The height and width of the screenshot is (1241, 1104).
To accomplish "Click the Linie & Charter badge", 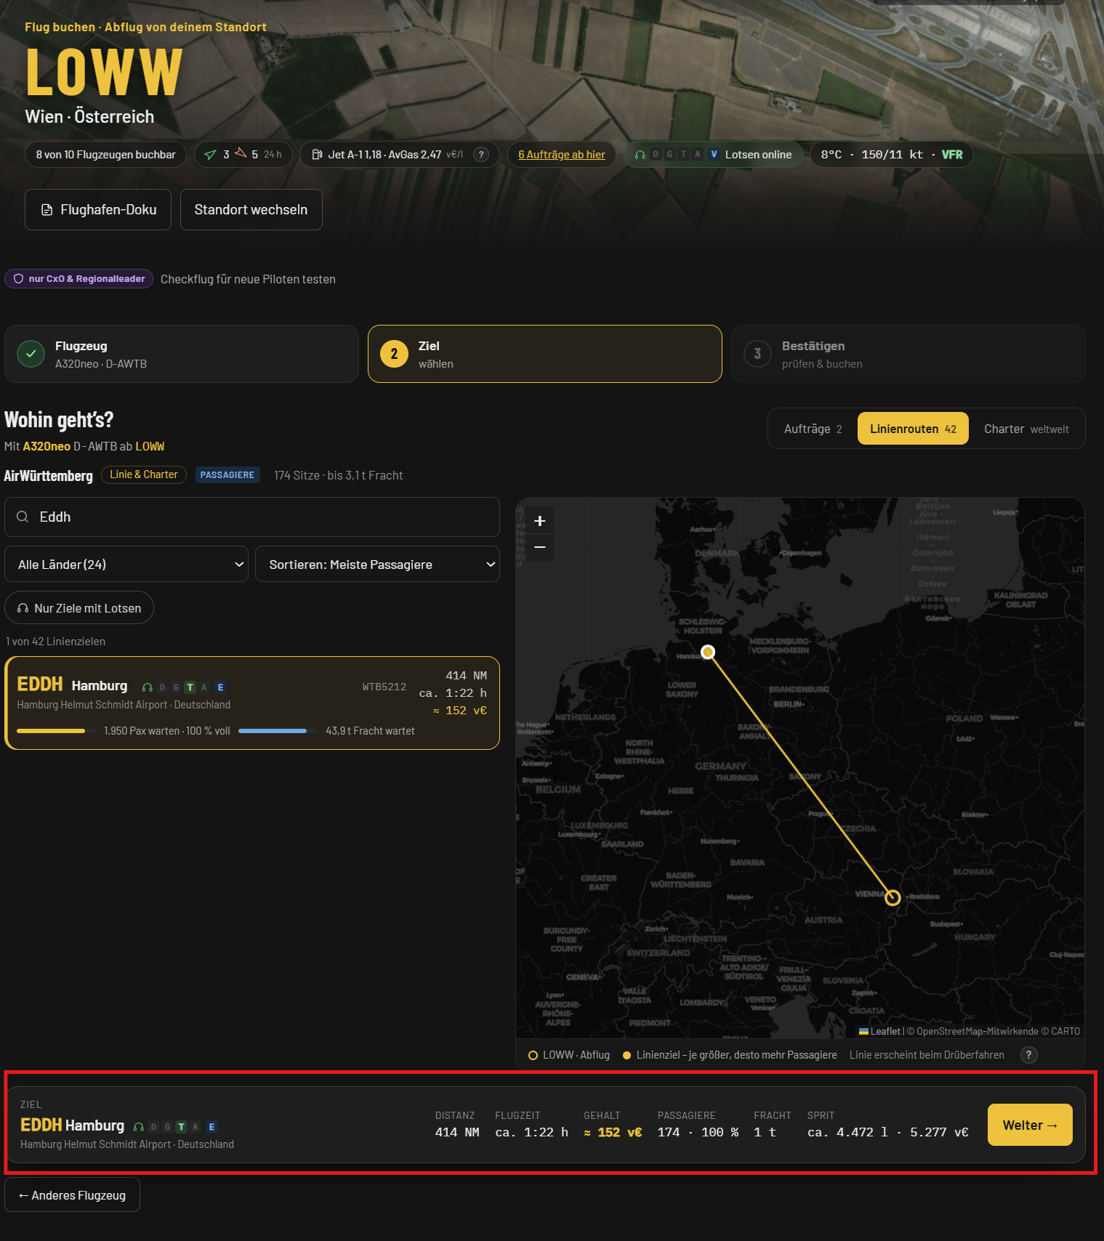I will coord(144,474).
